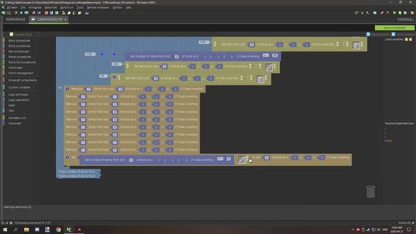The height and width of the screenshot is (234, 416).
Task: Switch to the WORKSPACE tab
Action: pos(16,19)
